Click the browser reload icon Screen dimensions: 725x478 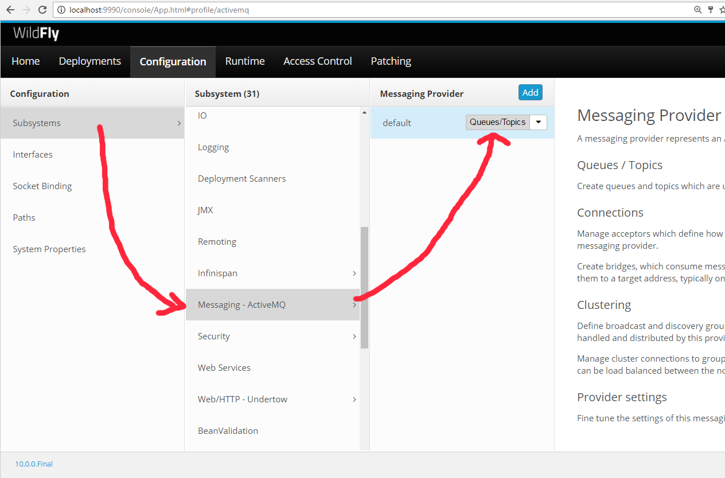(x=42, y=10)
